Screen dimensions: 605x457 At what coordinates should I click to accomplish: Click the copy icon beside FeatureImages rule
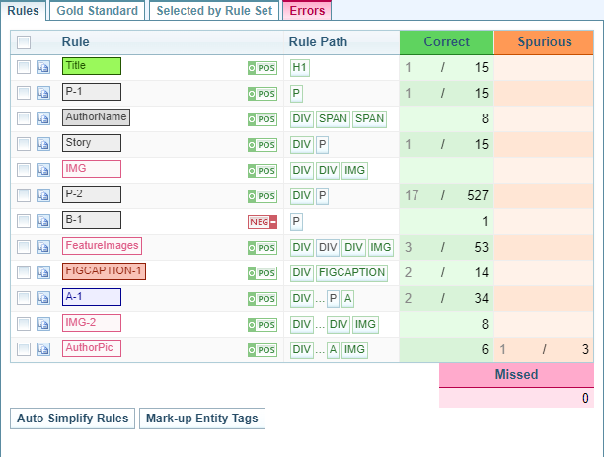(43, 247)
